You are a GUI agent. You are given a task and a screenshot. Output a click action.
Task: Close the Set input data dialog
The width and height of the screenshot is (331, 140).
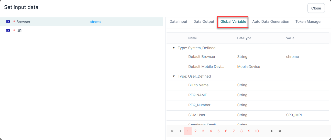316,8
